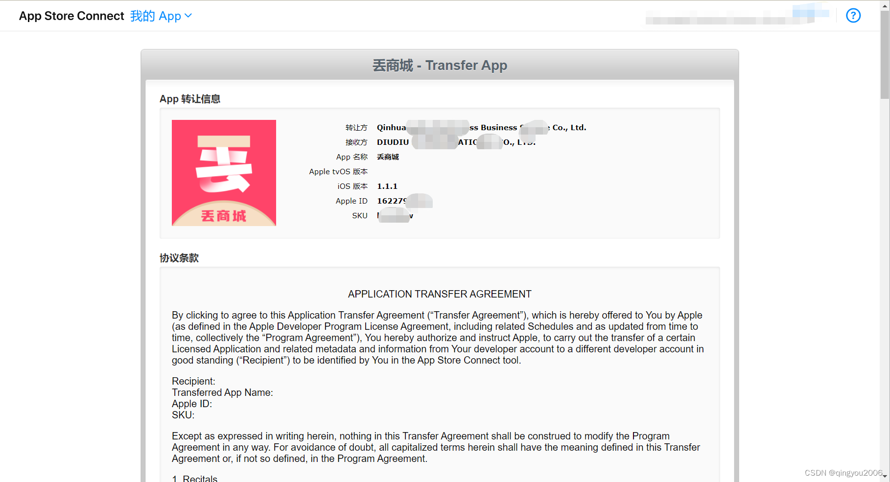
Task: Click the App 名称 label
Action: [352, 157]
